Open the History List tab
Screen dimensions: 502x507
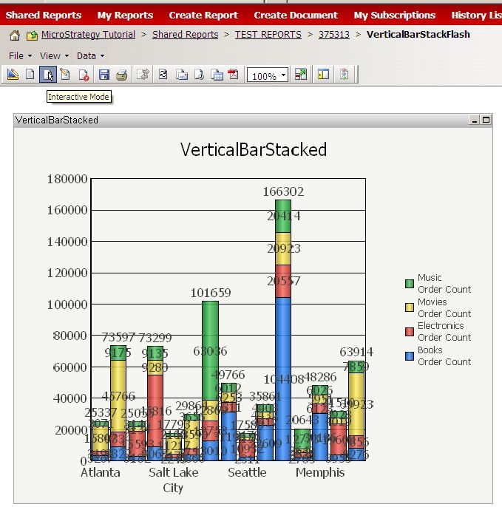[x=476, y=16]
